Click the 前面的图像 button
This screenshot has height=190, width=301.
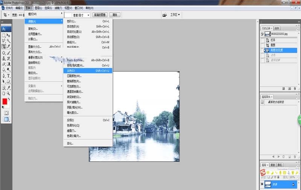pyautogui.click(x=100, y=15)
